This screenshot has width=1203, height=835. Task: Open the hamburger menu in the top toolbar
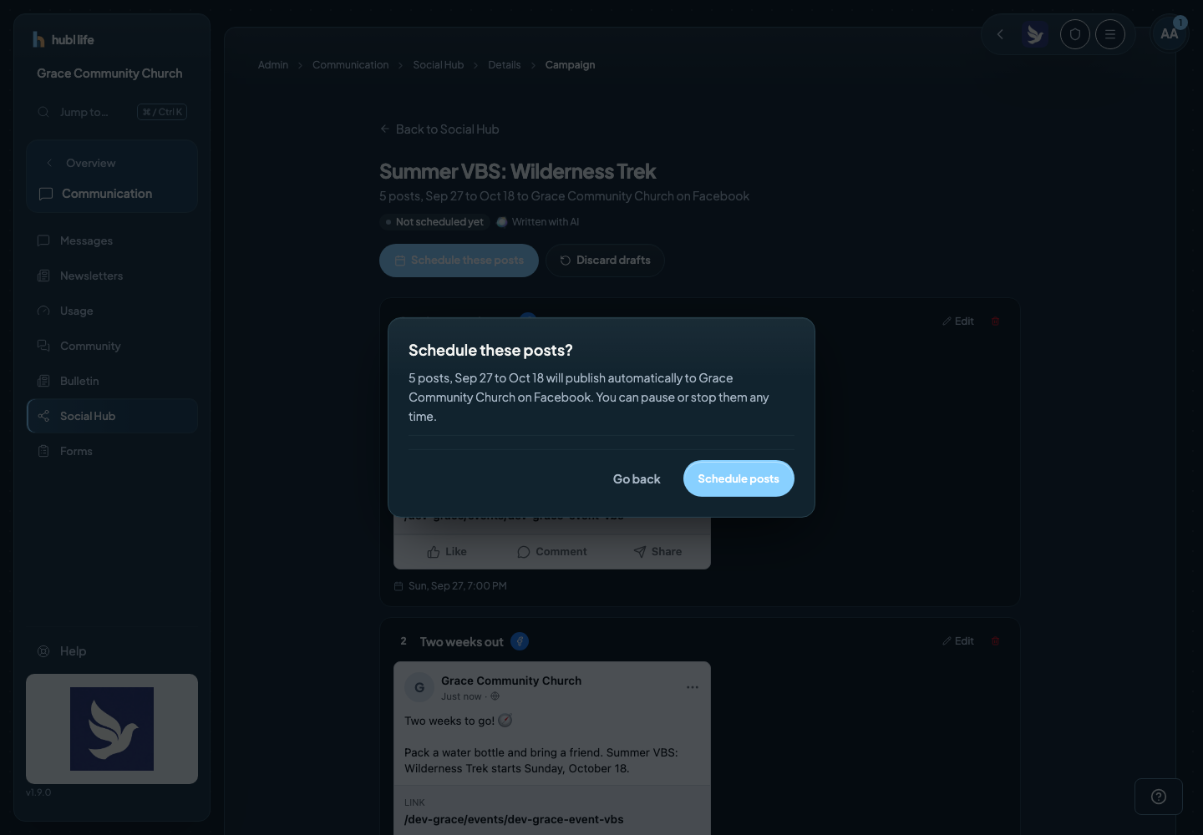pyautogui.click(x=1110, y=34)
